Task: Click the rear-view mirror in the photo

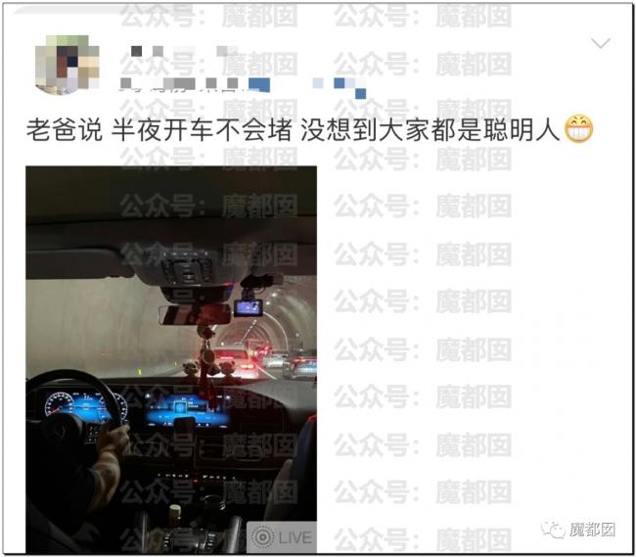Action: 195,315
